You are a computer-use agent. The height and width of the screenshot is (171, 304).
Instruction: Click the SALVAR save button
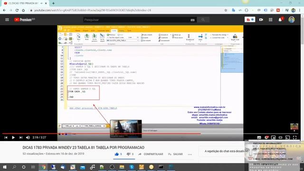pyautogui.click(x=175, y=154)
